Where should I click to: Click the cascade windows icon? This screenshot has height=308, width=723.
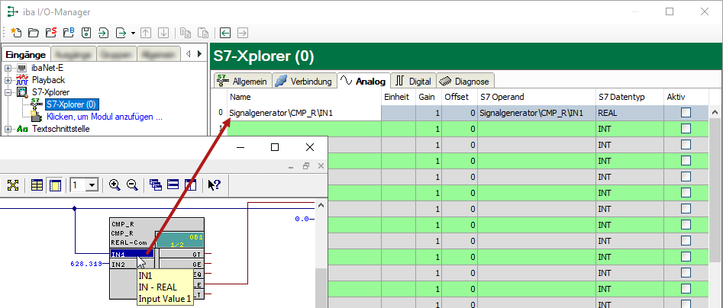pos(156,184)
